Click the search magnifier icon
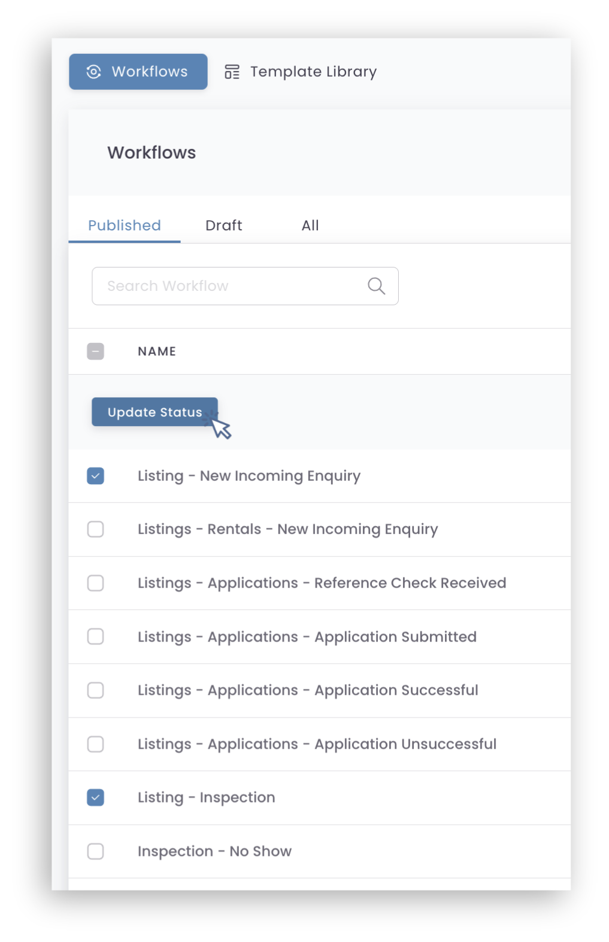 pos(376,286)
